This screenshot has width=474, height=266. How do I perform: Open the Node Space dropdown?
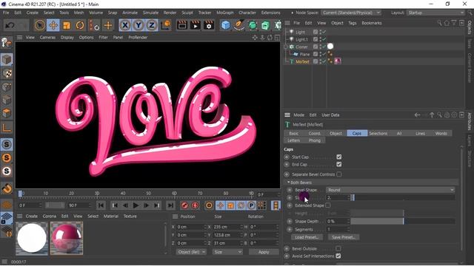coord(351,13)
